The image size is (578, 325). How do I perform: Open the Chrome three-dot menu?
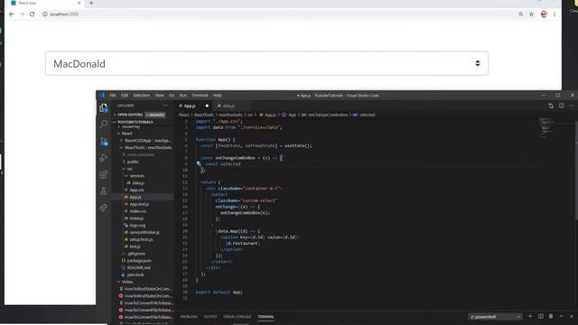coord(555,14)
